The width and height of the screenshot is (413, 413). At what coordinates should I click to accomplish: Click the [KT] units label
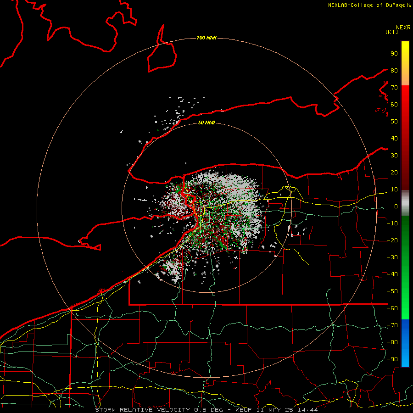pos(392,32)
